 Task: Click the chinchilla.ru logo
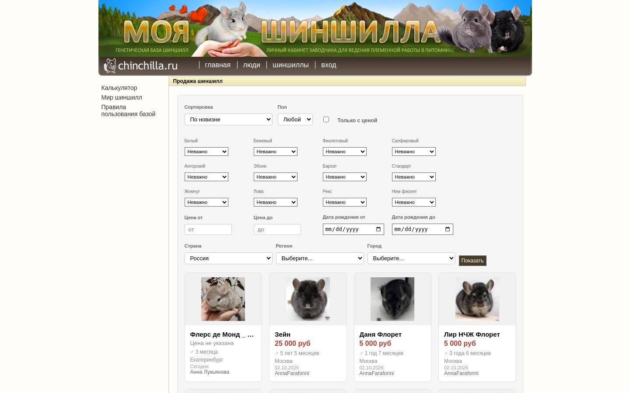pyautogui.click(x=140, y=66)
